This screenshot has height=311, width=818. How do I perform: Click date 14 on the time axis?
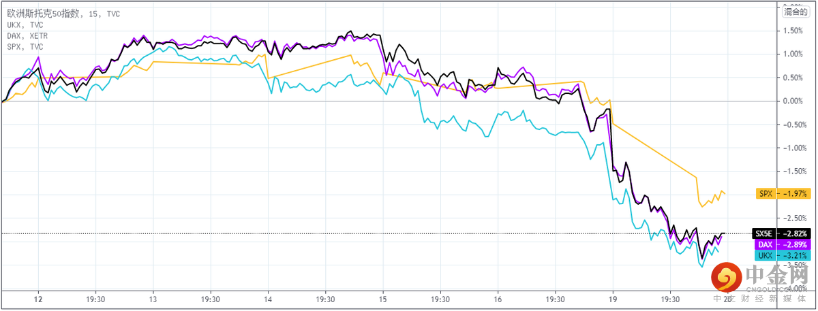(x=269, y=299)
